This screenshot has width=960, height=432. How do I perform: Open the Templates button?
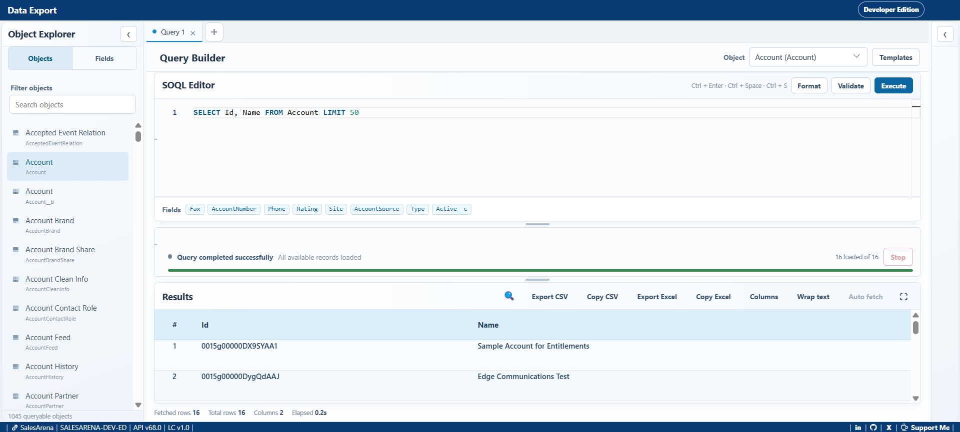[x=895, y=57]
